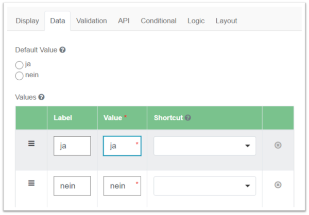The image size is (309, 215).
Task: Click the reorder handle of the nein row
Action: click(31, 183)
